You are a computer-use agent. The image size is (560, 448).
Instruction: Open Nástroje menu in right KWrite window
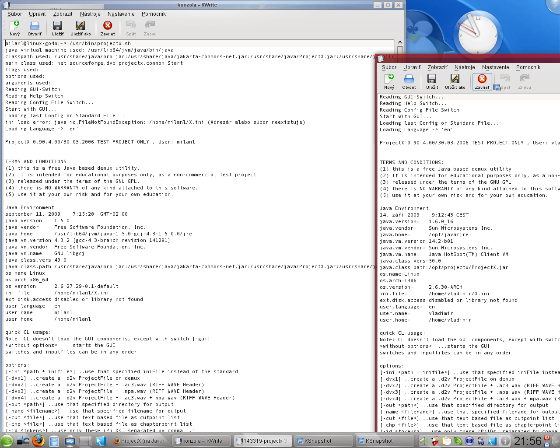tap(465, 67)
